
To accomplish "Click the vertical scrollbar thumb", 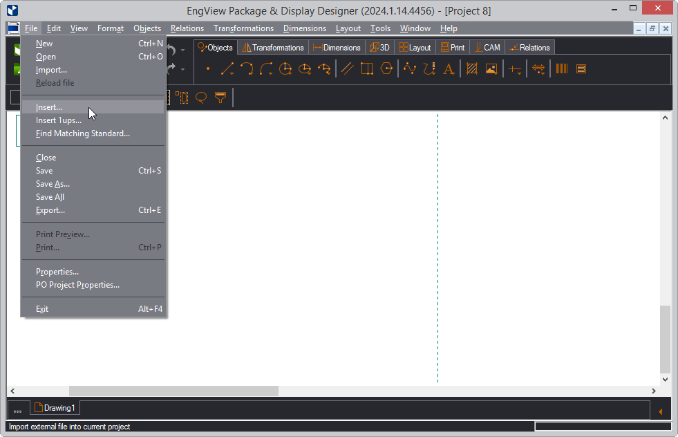I will tap(665, 338).
